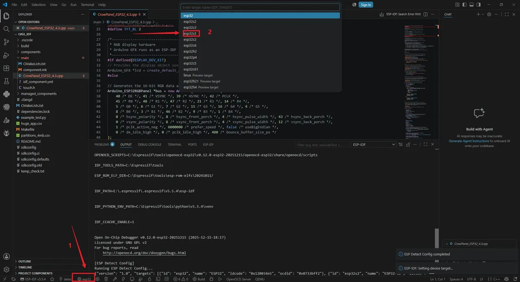Open the Run and Debug view
The width and height of the screenshot is (520, 282).
6,55
